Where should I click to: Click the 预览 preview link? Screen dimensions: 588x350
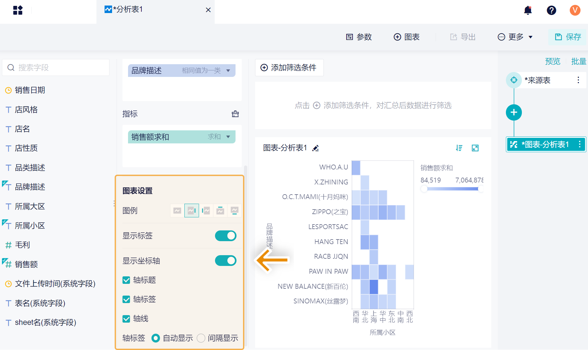click(x=553, y=61)
